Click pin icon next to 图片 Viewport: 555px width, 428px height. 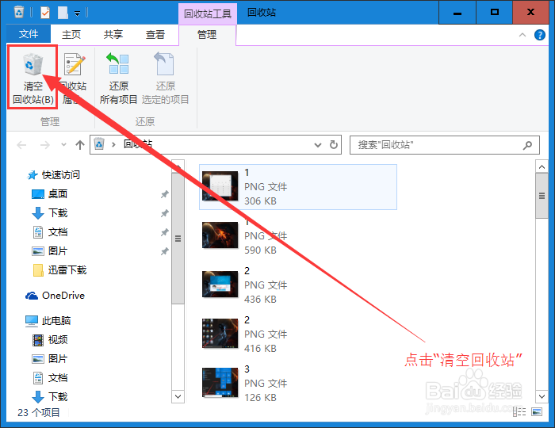pos(165,251)
